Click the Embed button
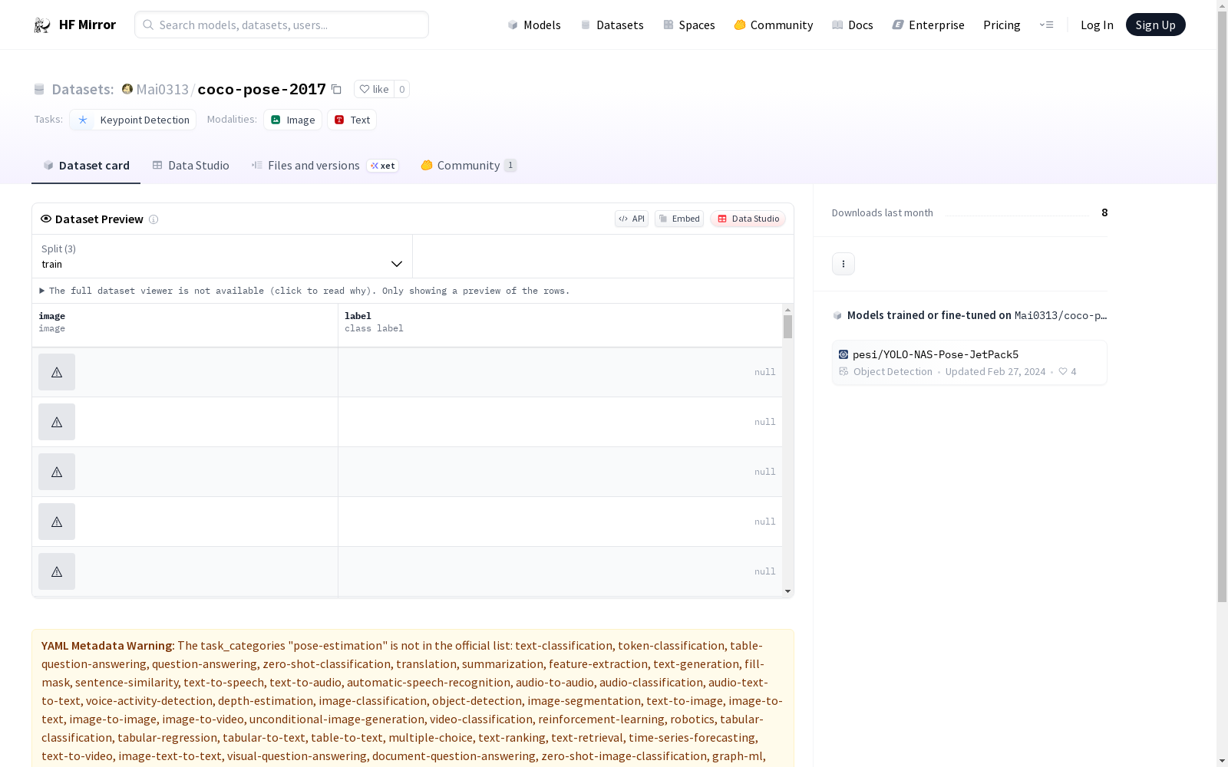This screenshot has width=1228, height=767. (x=678, y=219)
